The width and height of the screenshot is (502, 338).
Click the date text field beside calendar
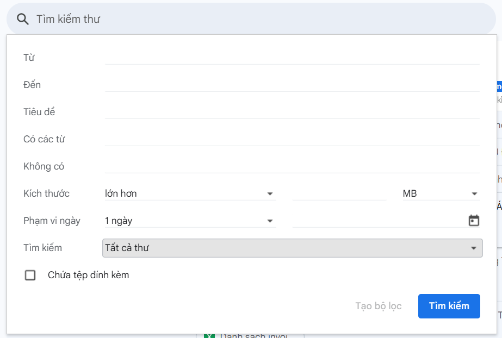coord(380,221)
